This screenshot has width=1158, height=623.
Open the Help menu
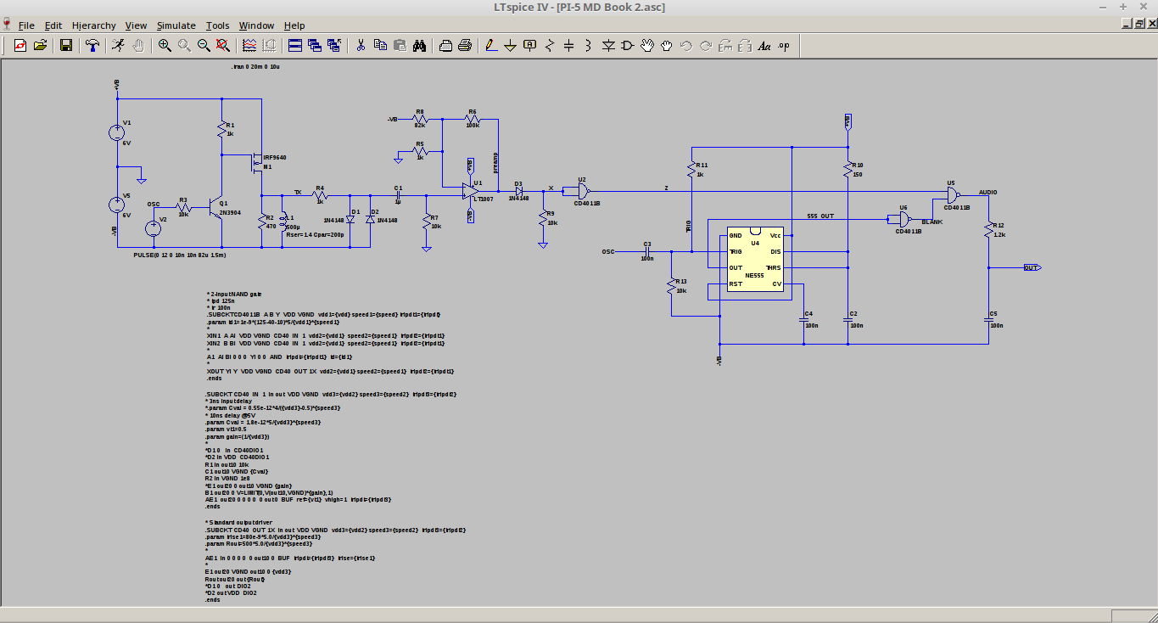294,25
